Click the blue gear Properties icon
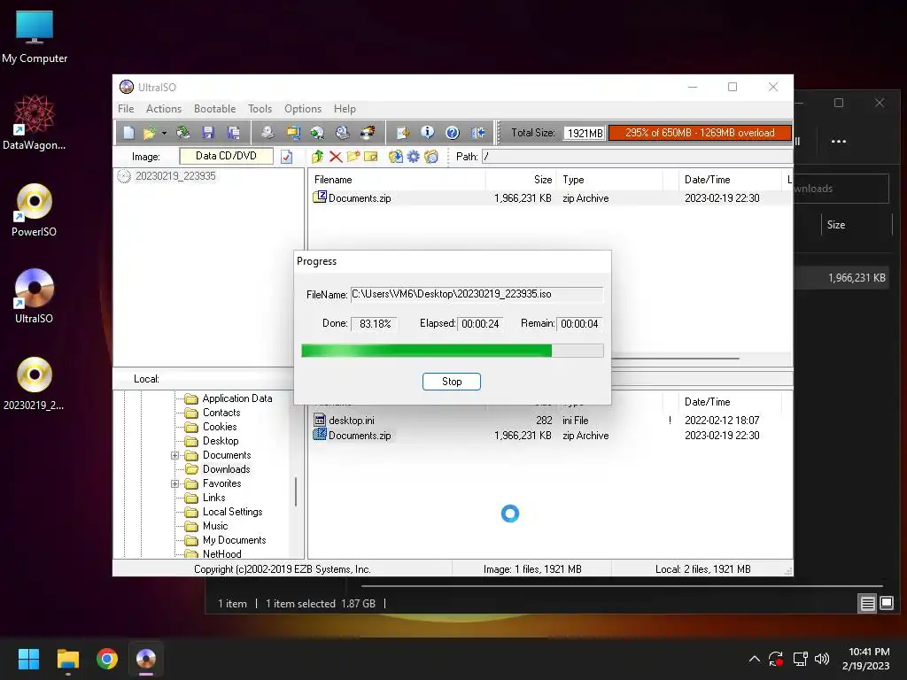The image size is (907, 680). (413, 157)
